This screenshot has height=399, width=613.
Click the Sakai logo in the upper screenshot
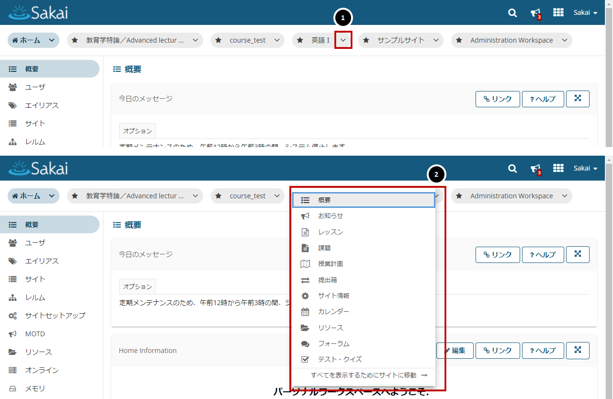pyautogui.click(x=38, y=12)
